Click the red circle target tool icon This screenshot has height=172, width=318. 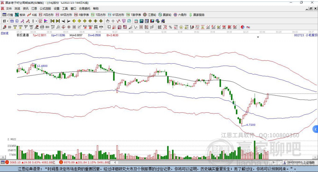[63, 27]
